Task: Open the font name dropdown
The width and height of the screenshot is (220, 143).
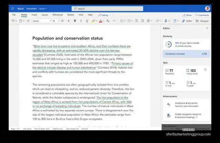Action: [42, 21]
